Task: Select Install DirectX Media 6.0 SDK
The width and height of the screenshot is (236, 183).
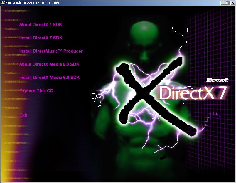Action: point(49,78)
